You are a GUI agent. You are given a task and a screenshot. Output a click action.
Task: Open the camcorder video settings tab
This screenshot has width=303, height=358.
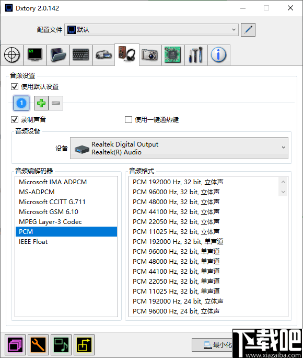coord(104,55)
